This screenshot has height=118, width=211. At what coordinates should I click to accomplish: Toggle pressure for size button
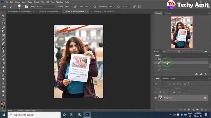click(134, 7)
